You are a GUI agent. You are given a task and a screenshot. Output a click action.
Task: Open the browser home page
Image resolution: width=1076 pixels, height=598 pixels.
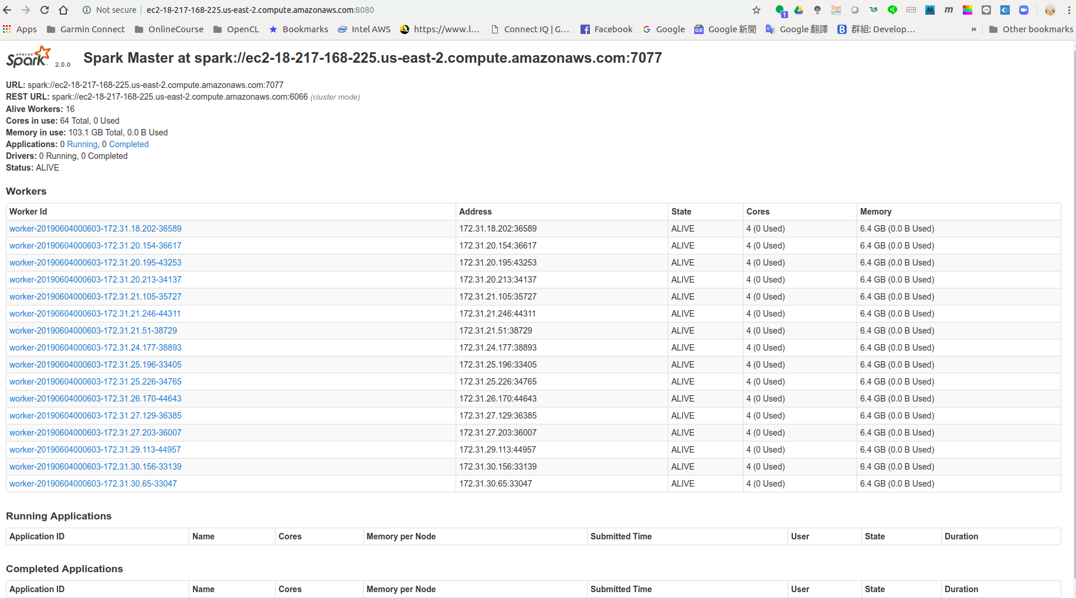63,10
